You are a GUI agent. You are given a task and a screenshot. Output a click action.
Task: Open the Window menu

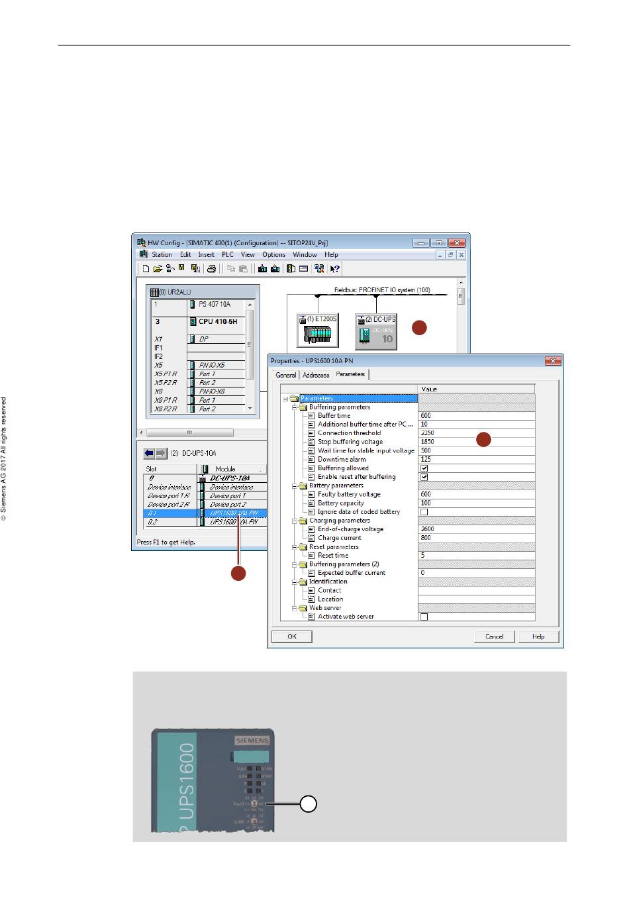(305, 255)
